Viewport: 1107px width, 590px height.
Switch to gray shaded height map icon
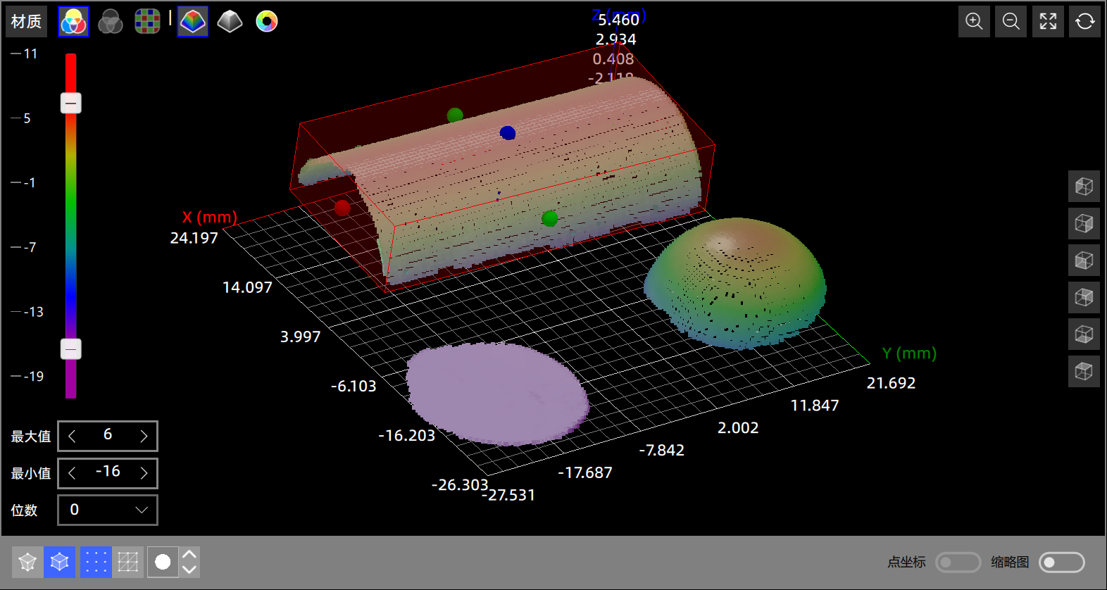coord(230,22)
